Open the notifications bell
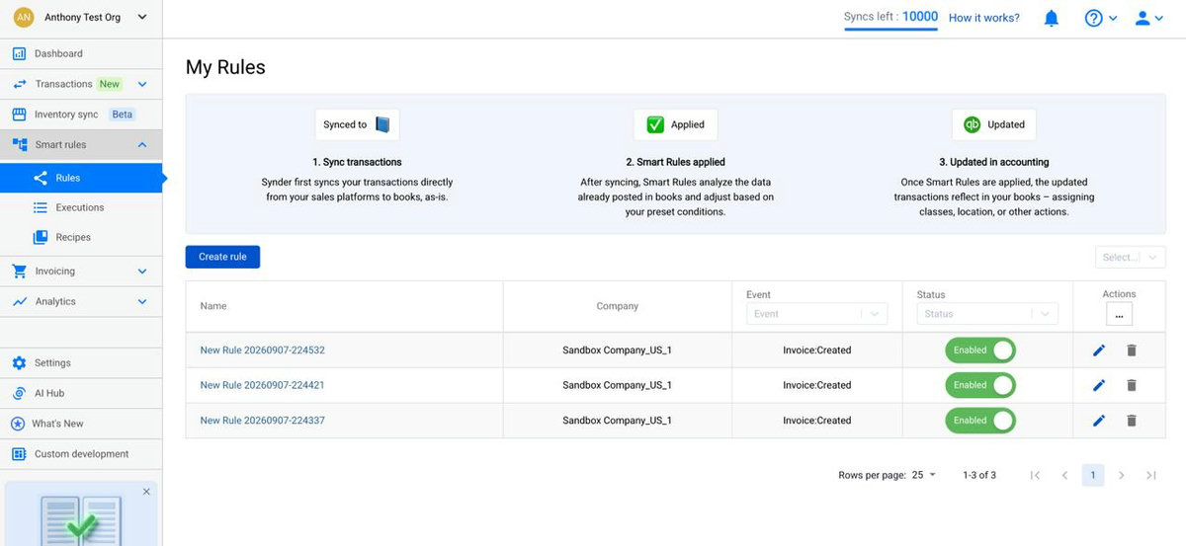Screen dimensions: 1186x546 point(1052,18)
